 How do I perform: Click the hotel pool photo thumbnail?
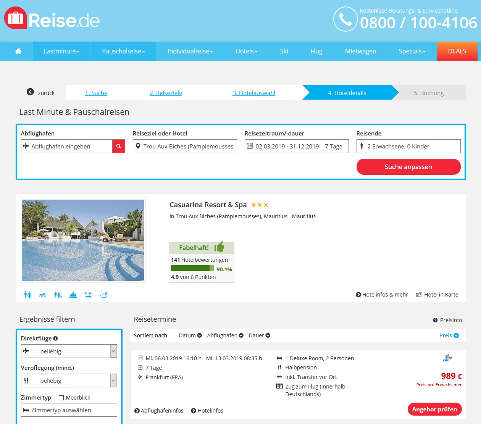pos(83,240)
